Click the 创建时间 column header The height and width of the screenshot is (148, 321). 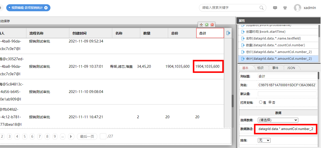tap(91, 33)
